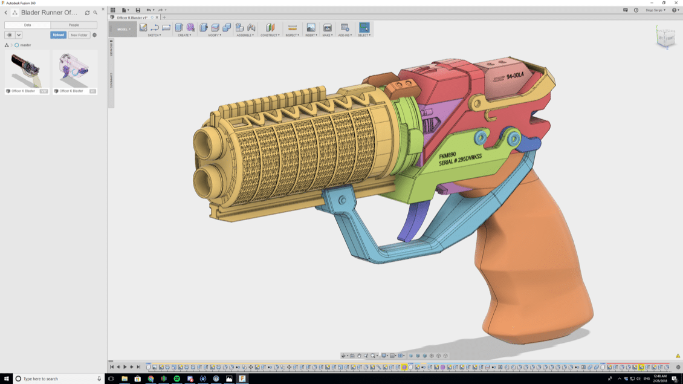Viewport: 683px width, 384px height.
Task: Activate the Select tool
Action: pos(364,27)
